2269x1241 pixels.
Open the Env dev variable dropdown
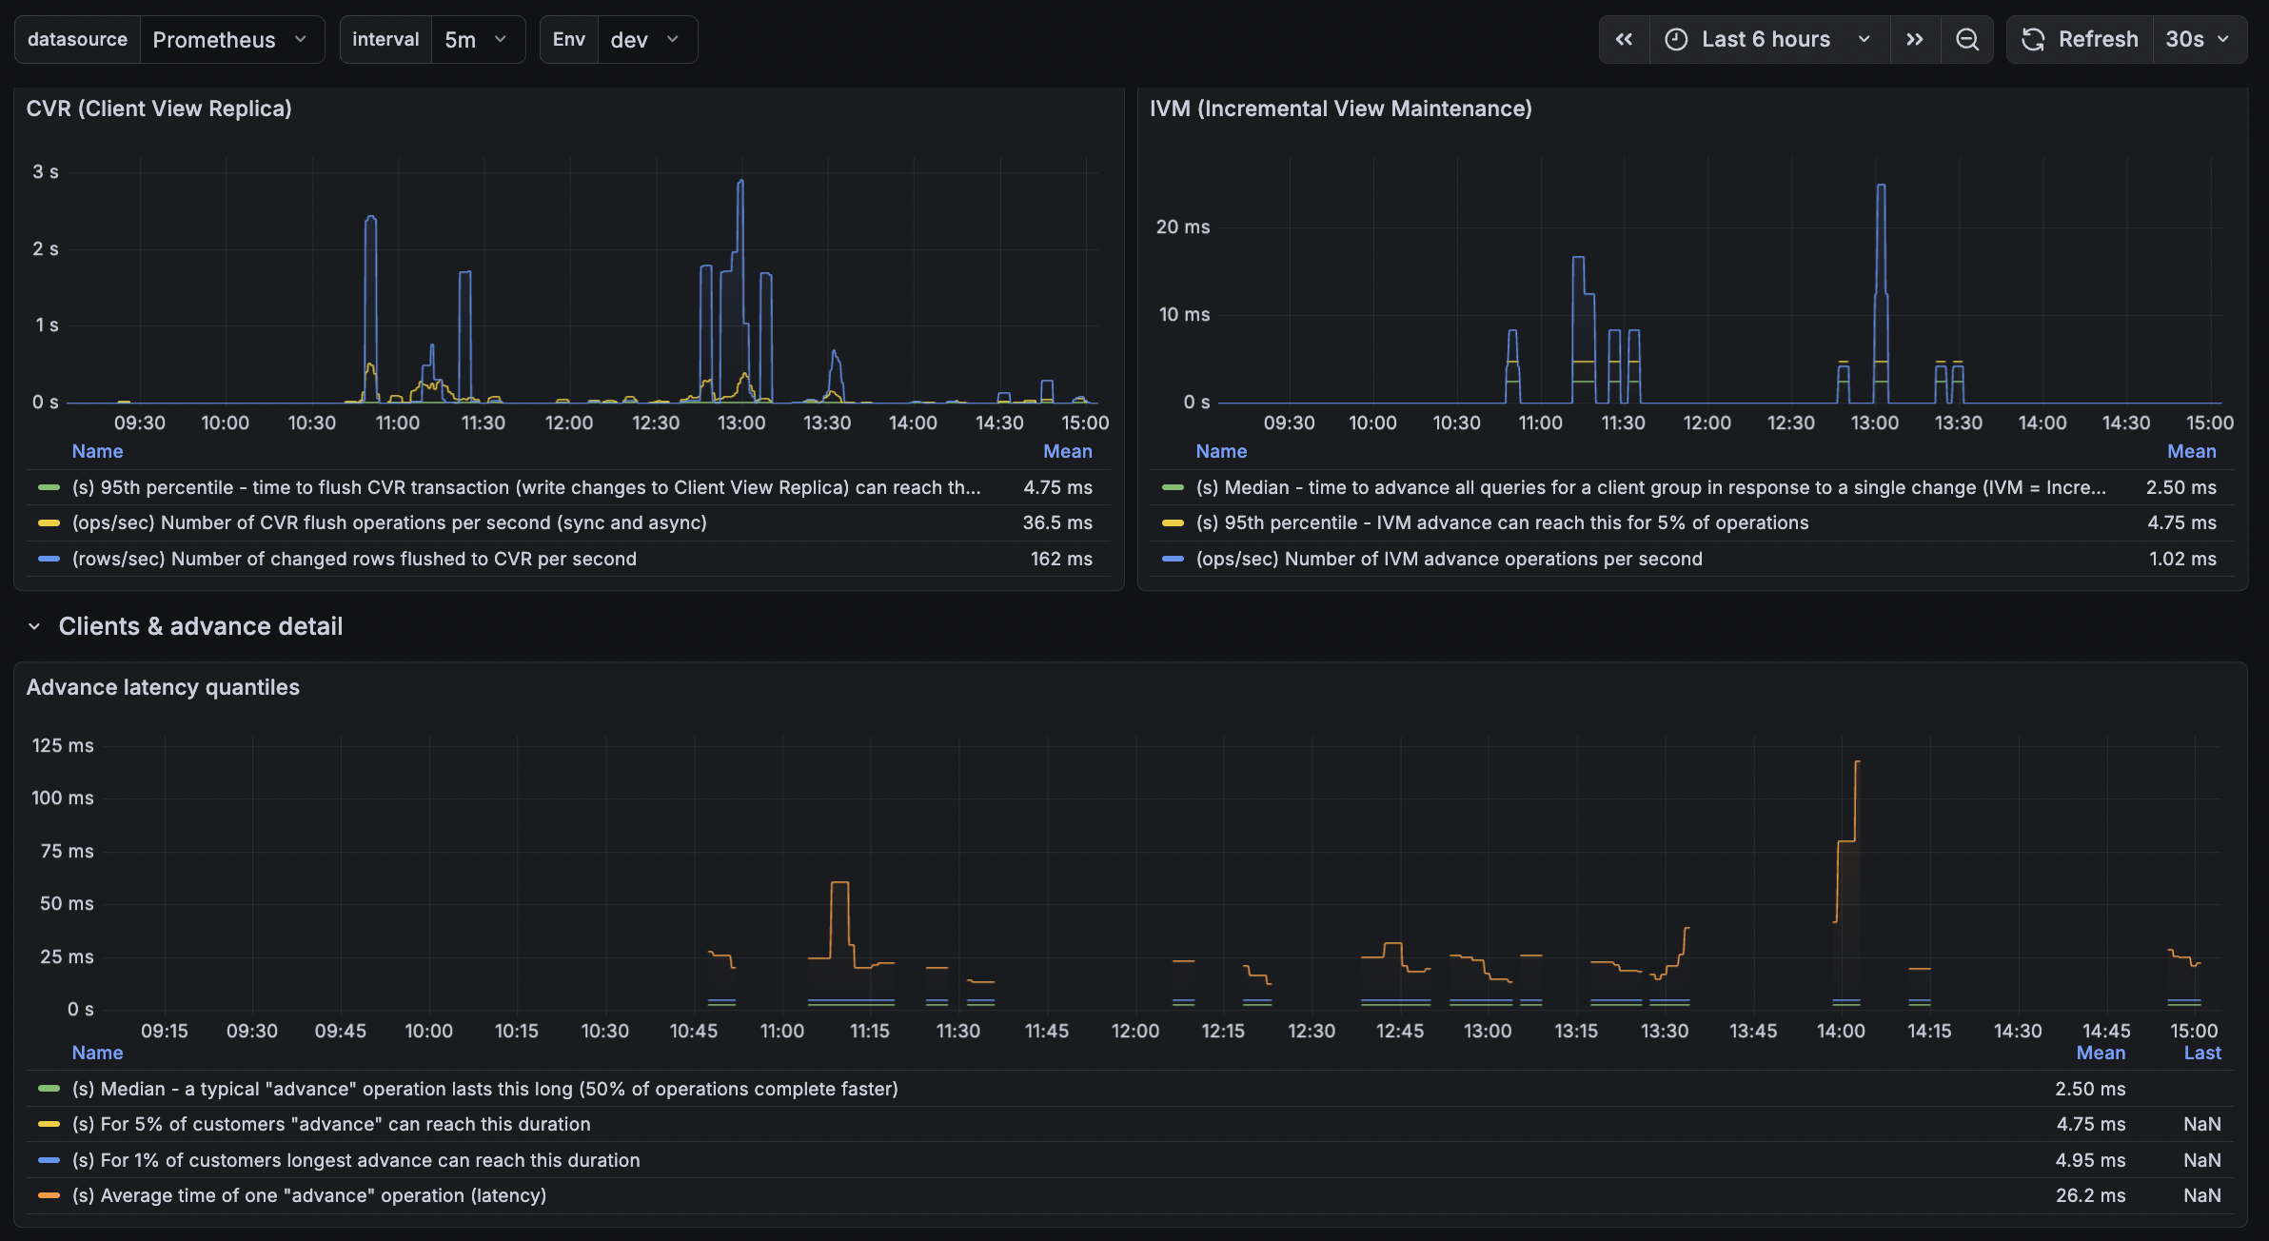coord(646,39)
